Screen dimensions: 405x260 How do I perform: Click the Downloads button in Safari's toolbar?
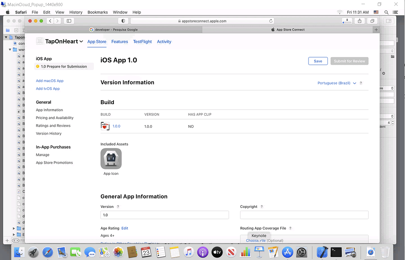click(x=347, y=21)
